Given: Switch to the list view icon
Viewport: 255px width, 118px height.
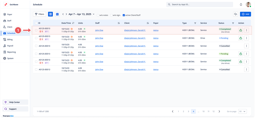Looking at the screenshot, I should click(x=50, y=14).
